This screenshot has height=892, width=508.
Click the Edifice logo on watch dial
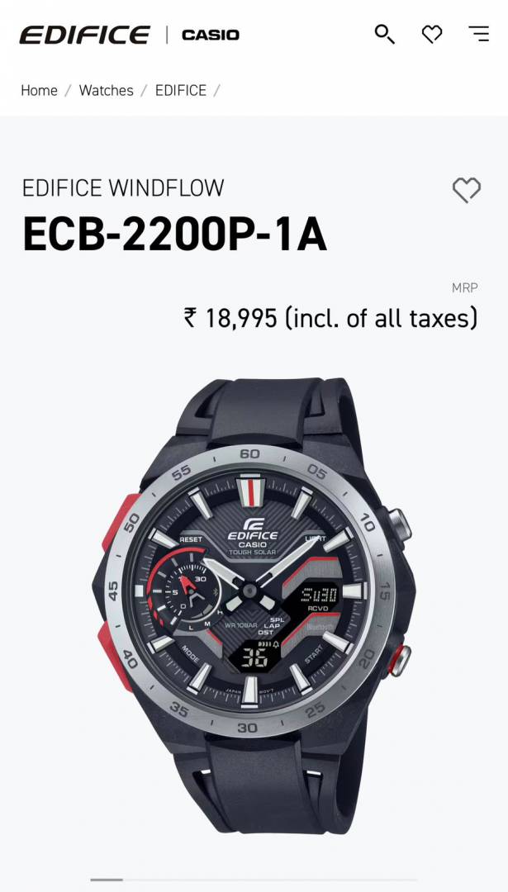(253, 530)
